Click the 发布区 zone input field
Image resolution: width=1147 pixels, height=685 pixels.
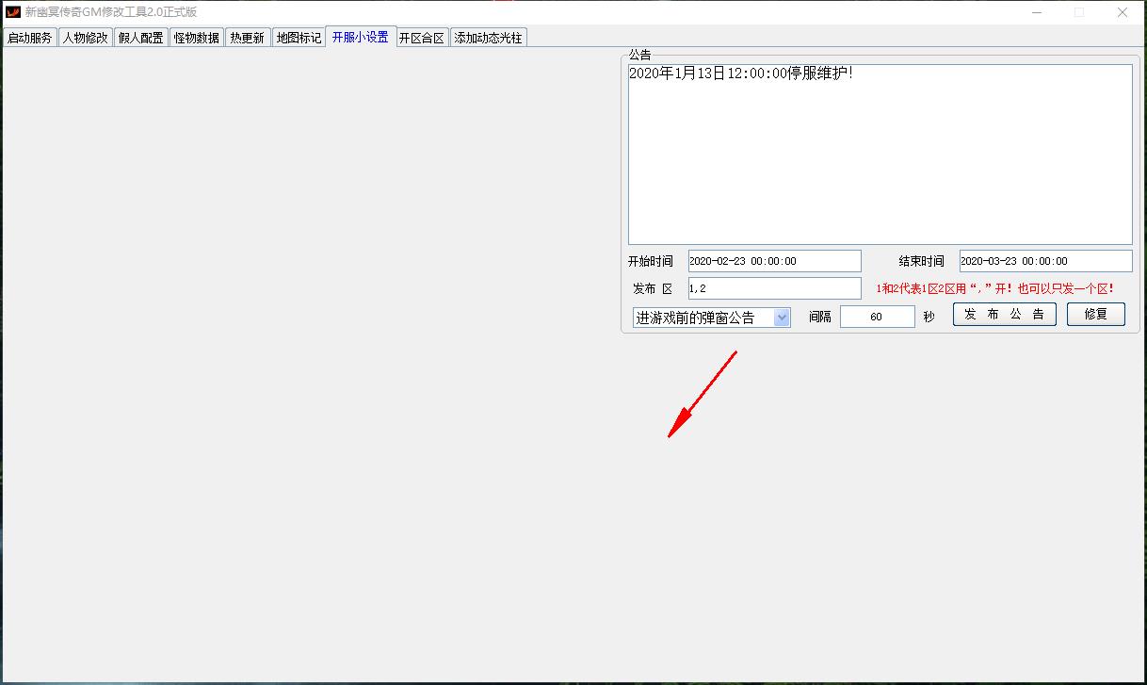774,288
